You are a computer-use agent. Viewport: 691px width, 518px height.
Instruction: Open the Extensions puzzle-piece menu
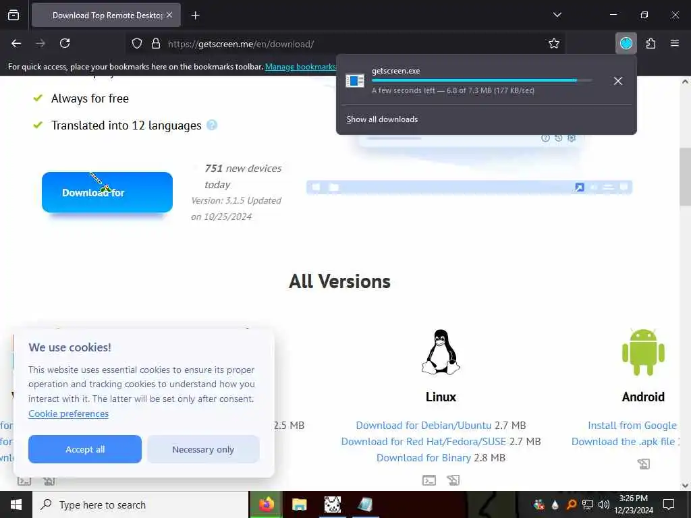(x=651, y=43)
